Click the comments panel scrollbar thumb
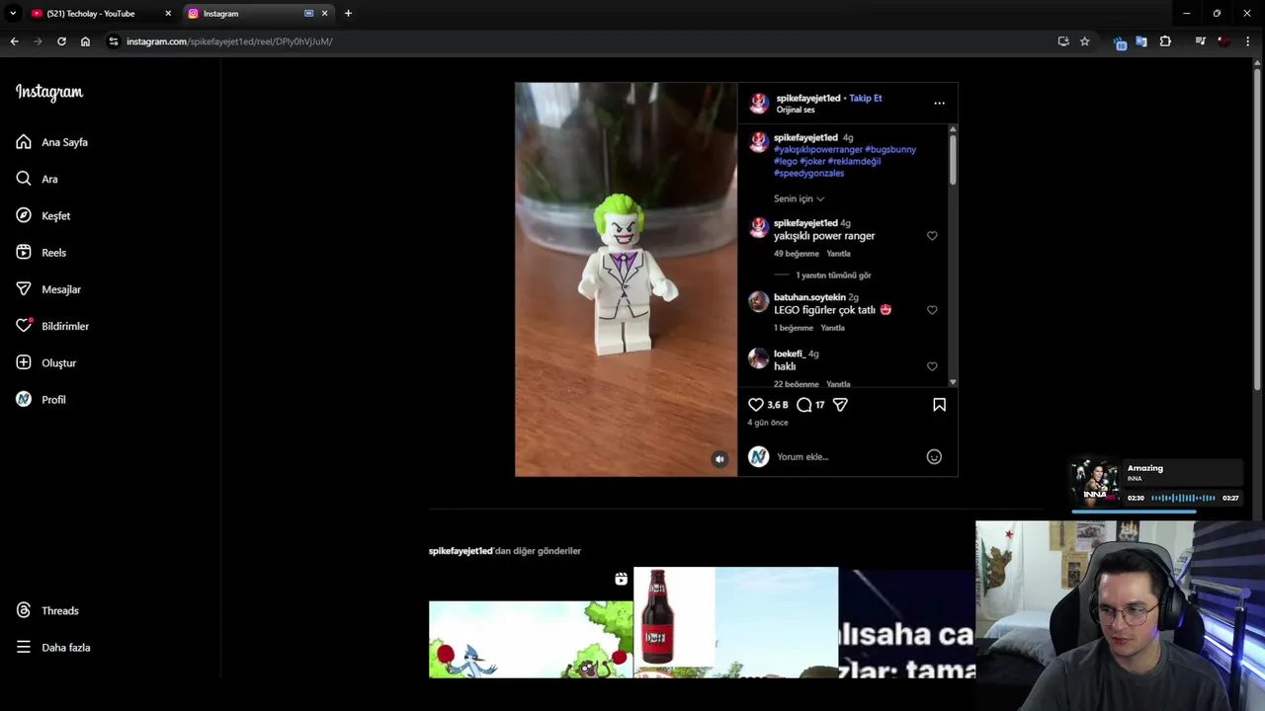The width and height of the screenshot is (1265, 711). coord(953,158)
